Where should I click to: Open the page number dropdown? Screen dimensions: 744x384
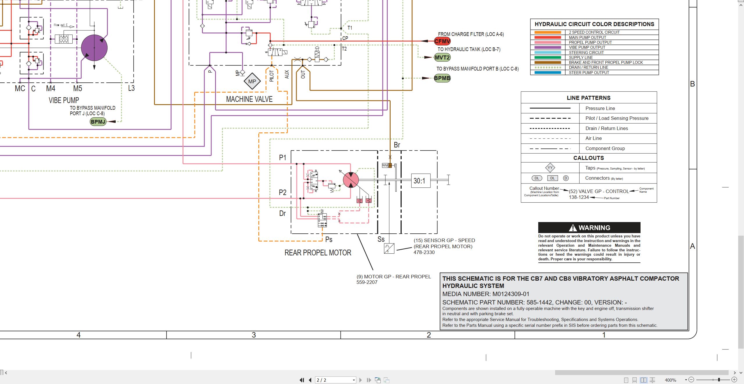[x=354, y=380]
